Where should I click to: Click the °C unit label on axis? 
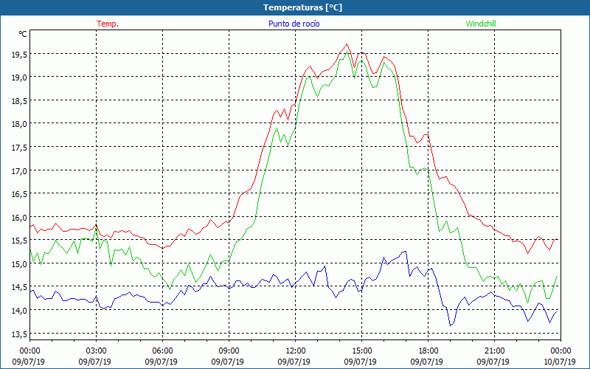pos(23,34)
